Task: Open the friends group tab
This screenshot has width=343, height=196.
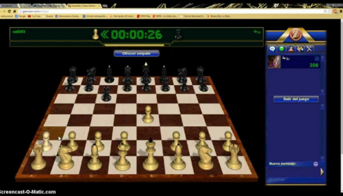Action: pos(300,48)
